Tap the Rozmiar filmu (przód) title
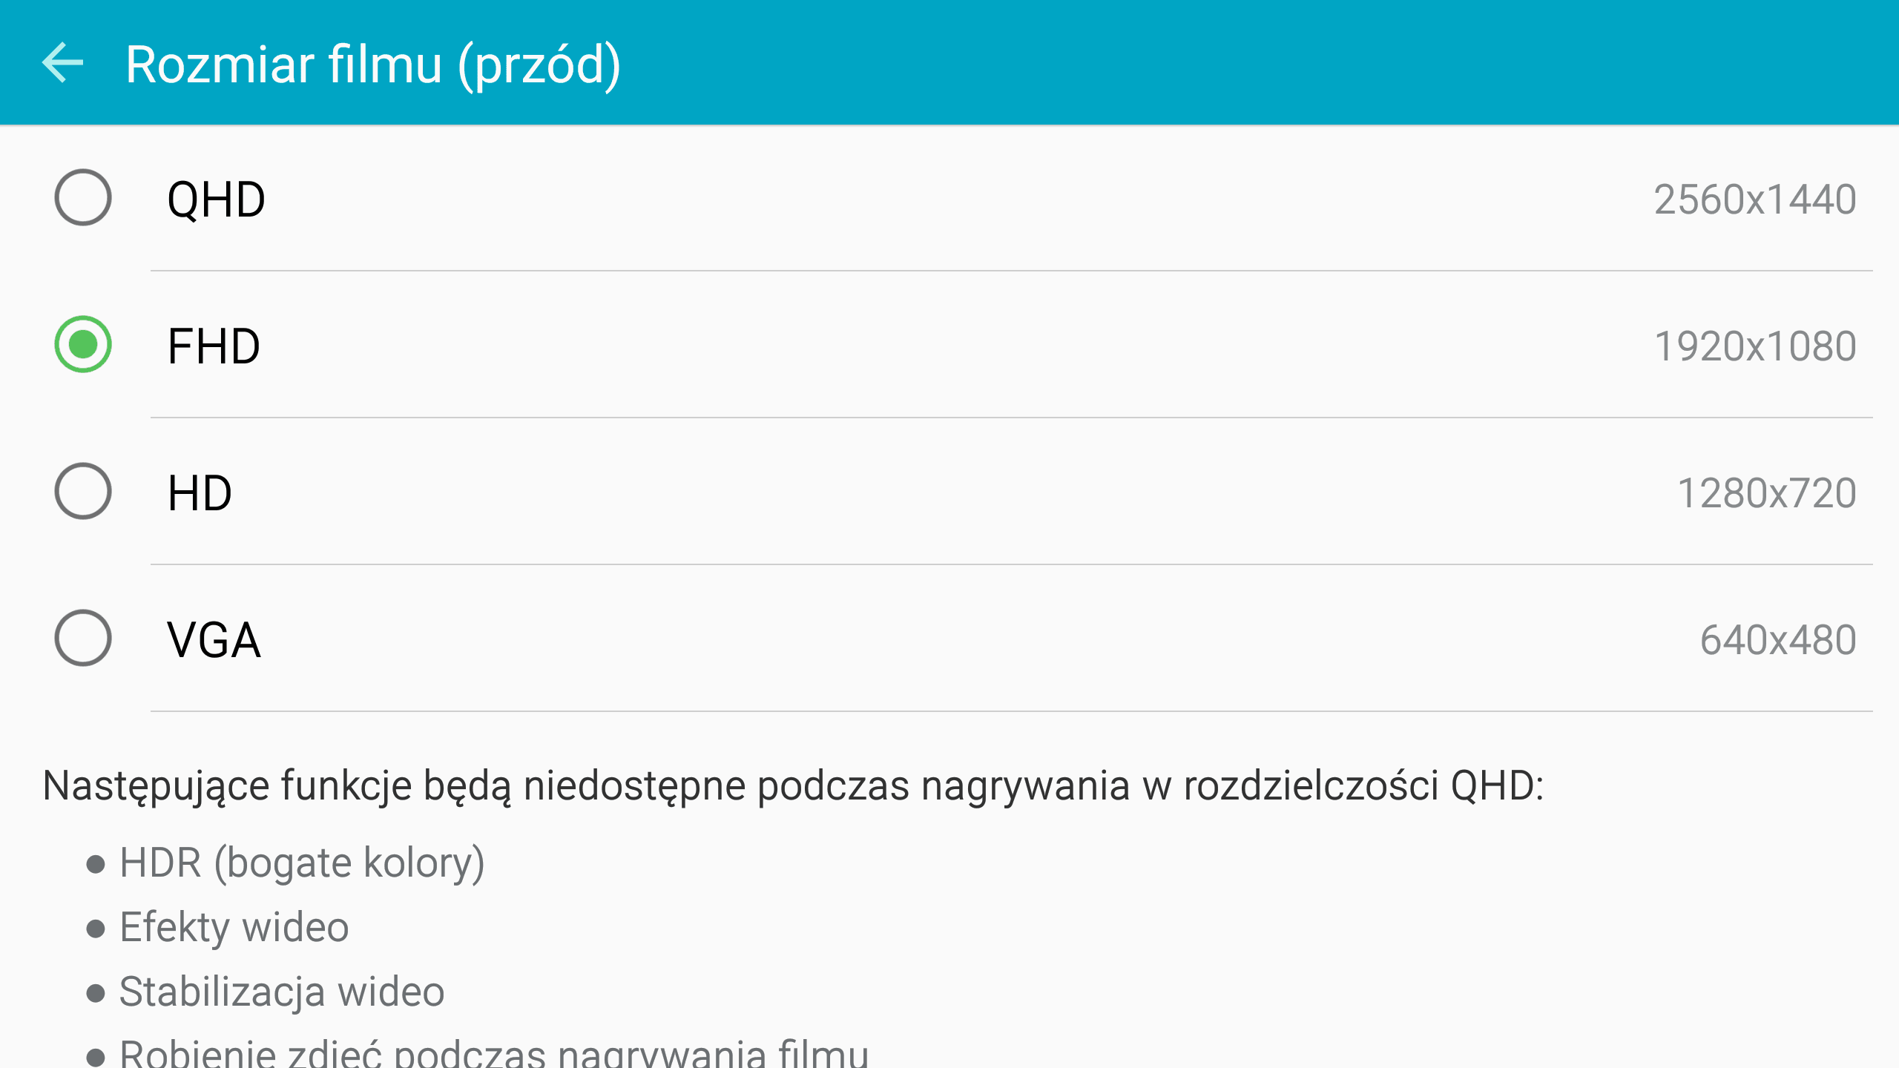The height and width of the screenshot is (1068, 1899). pos(373,65)
